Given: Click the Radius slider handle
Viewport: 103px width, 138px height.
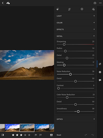Looking at the screenshot, I should tap(65, 51).
